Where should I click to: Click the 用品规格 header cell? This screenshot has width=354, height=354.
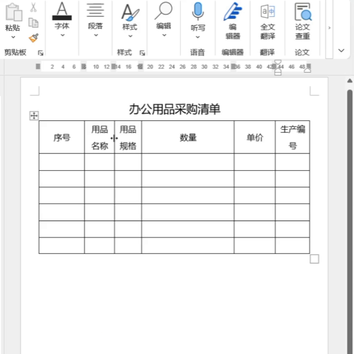click(x=128, y=137)
